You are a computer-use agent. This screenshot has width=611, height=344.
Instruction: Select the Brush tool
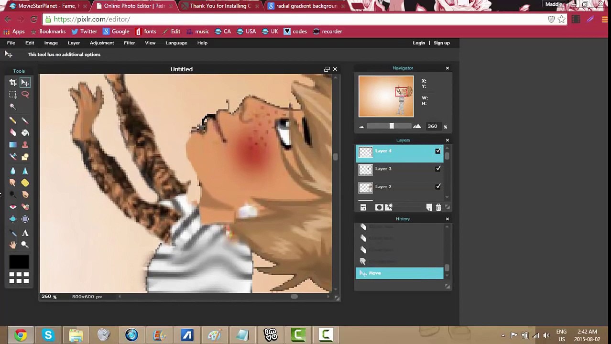pos(25,120)
